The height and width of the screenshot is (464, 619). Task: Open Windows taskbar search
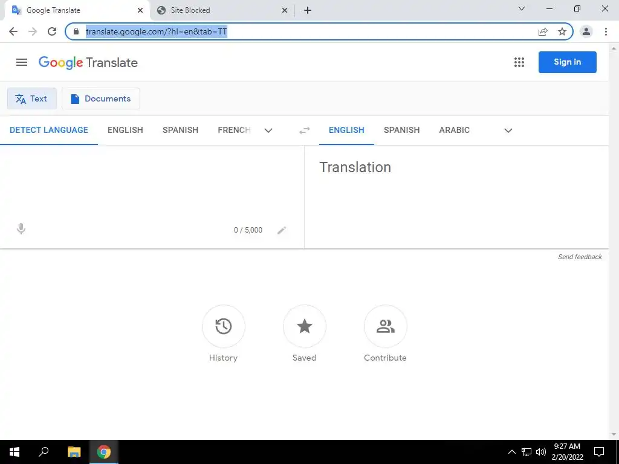click(44, 452)
